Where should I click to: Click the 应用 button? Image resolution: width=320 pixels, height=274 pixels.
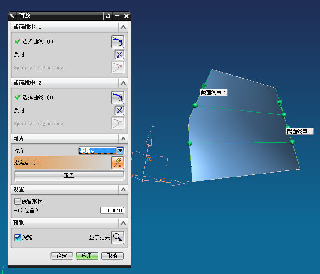tap(87, 256)
